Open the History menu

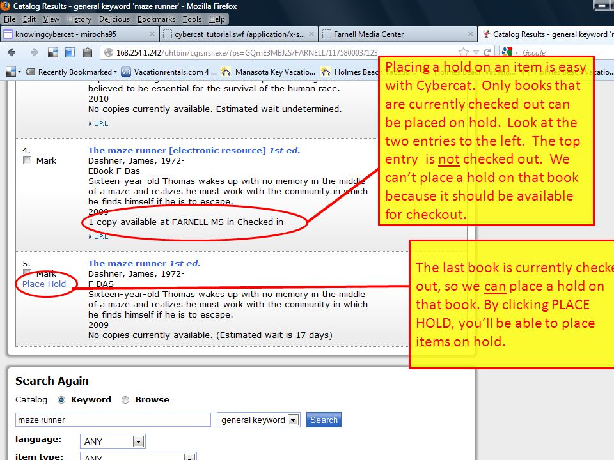click(79, 19)
